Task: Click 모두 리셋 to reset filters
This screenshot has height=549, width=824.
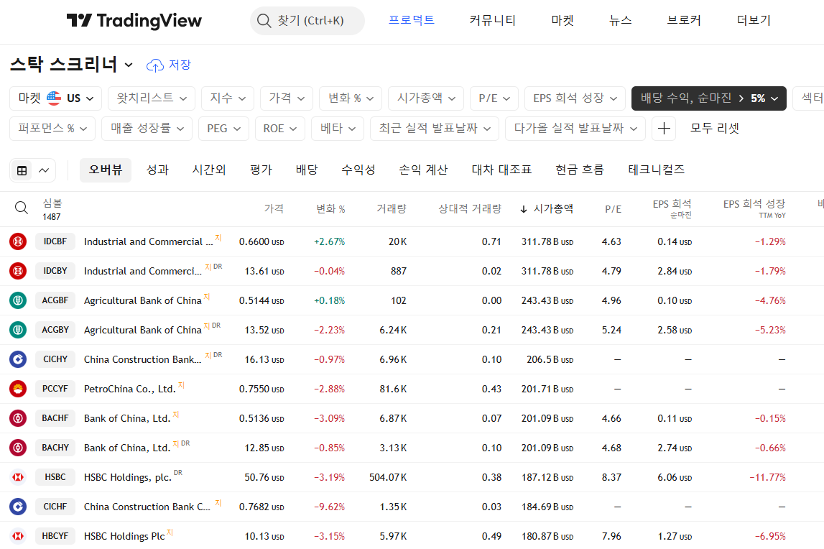Action: 714,129
